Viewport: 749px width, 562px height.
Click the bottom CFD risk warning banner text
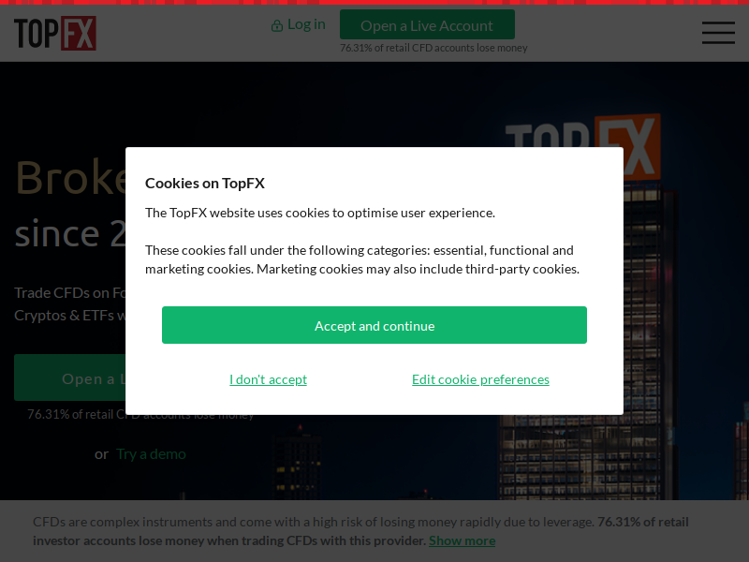click(360, 531)
